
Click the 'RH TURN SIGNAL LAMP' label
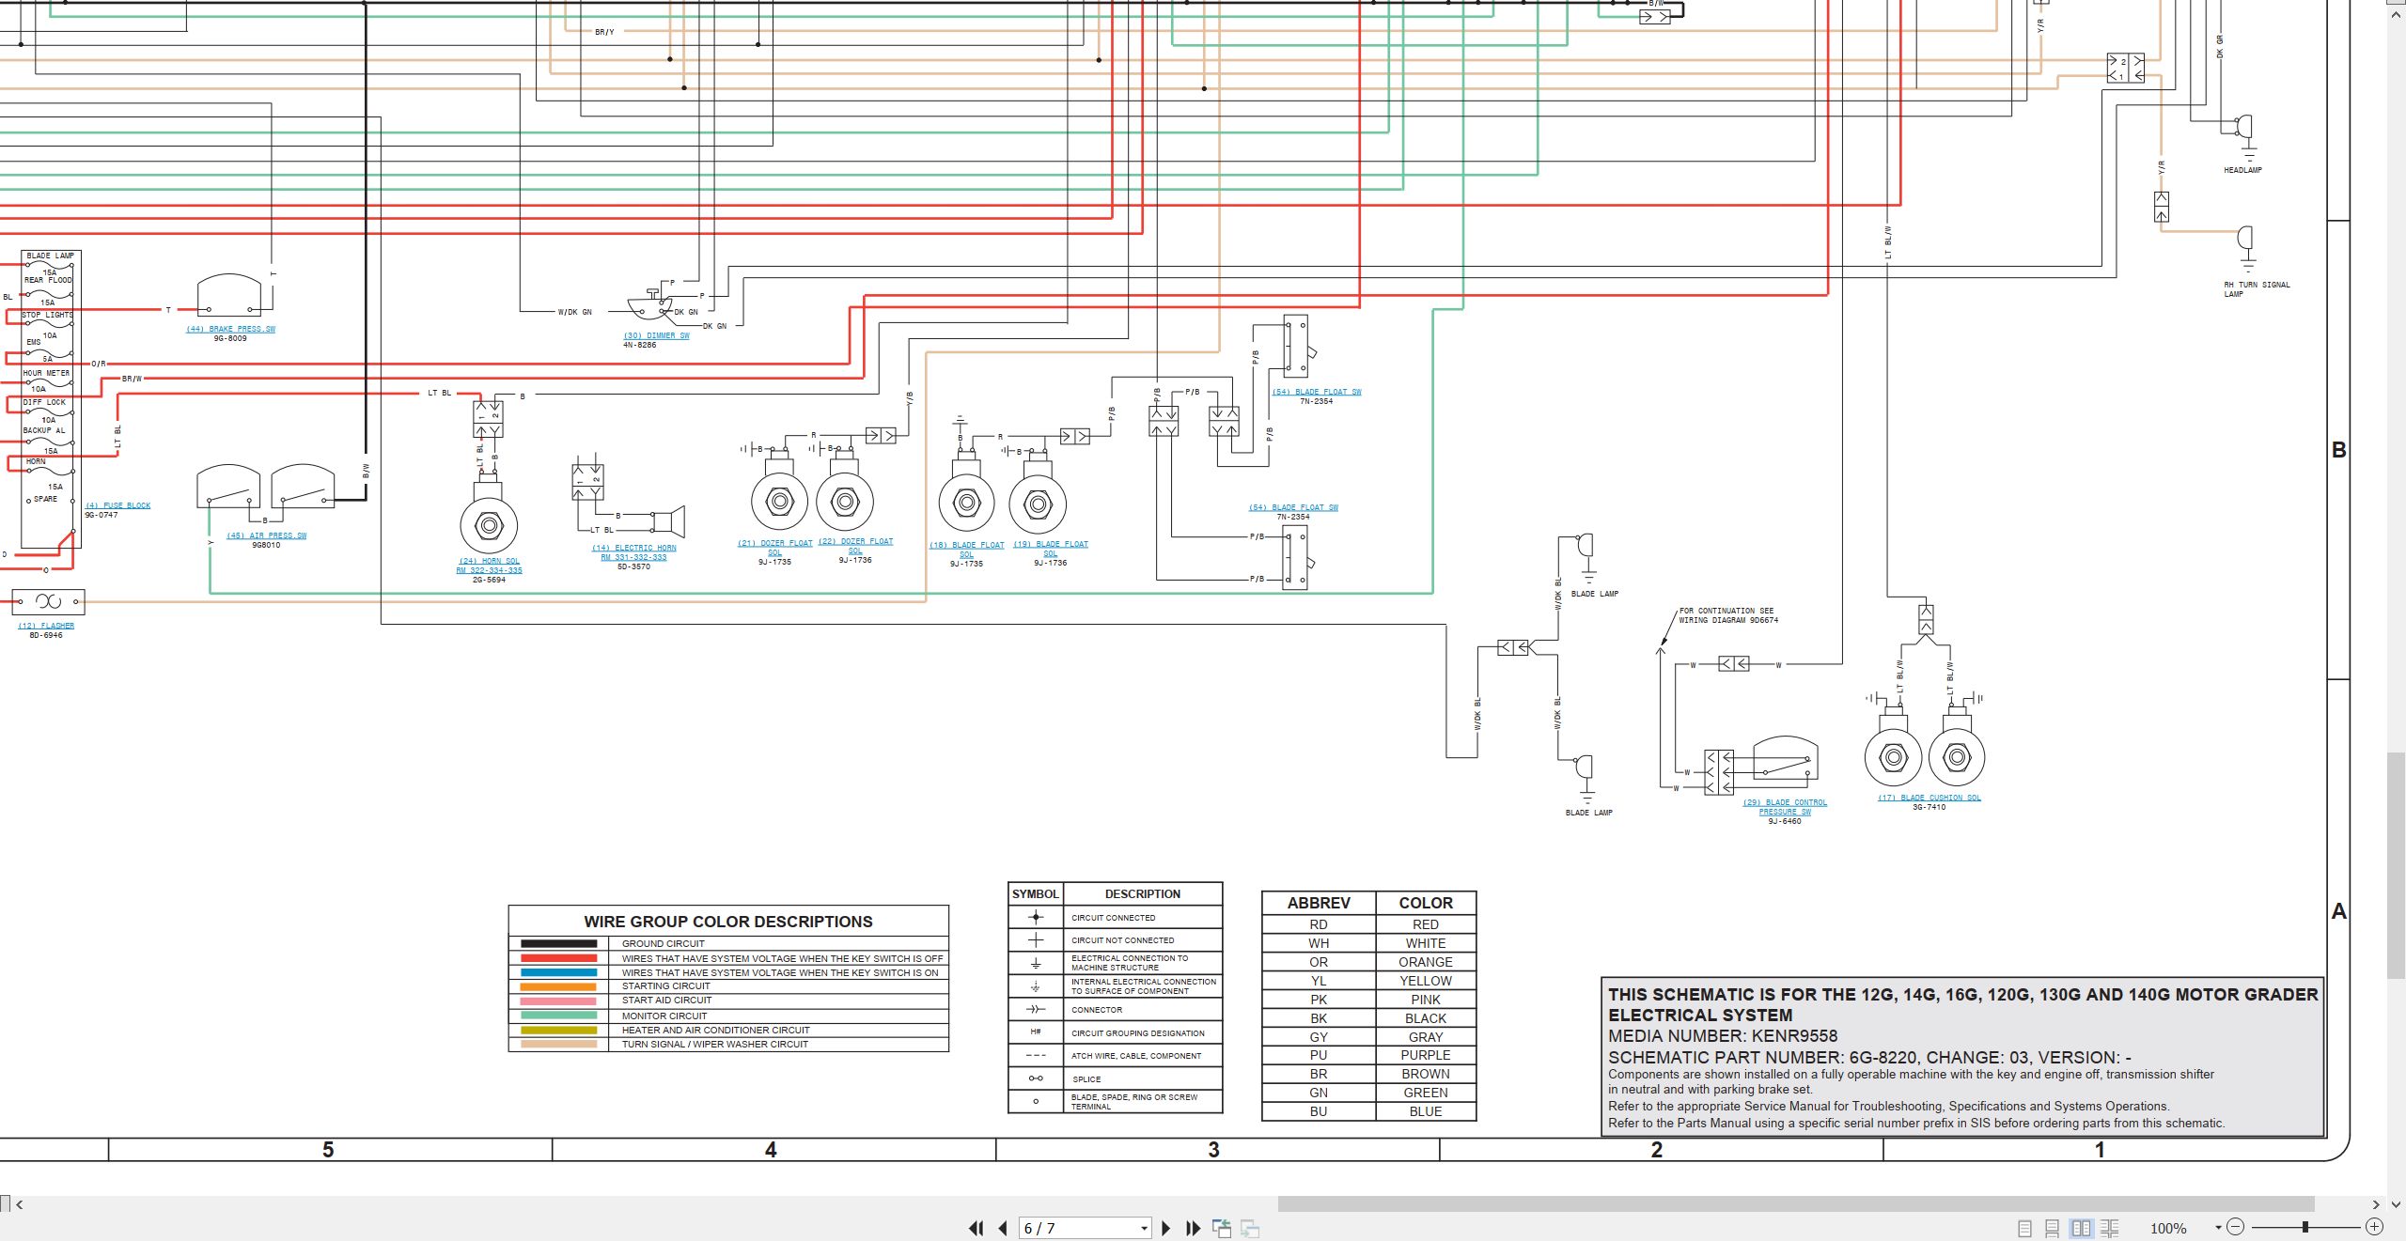click(2257, 289)
